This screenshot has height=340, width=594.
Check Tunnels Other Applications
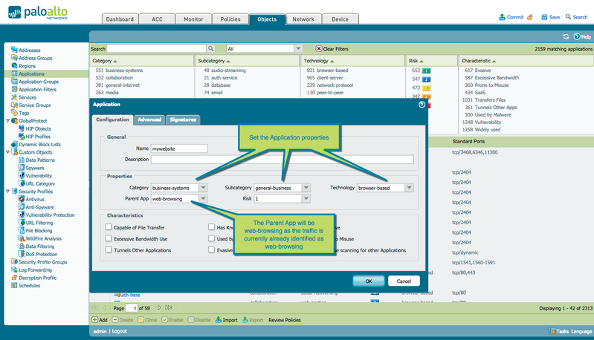pos(109,249)
